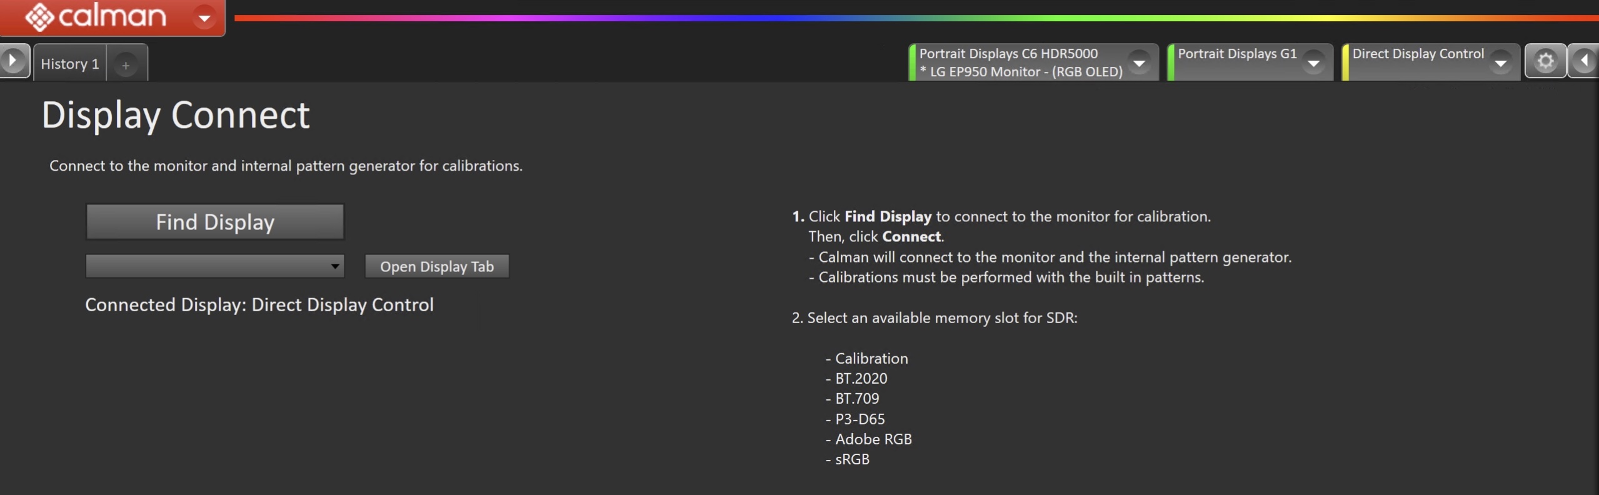Open the empty display selection combo box

pyautogui.click(x=214, y=266)
